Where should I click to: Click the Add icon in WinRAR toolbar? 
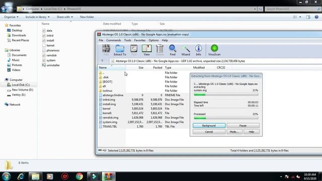tap(106, 50)
